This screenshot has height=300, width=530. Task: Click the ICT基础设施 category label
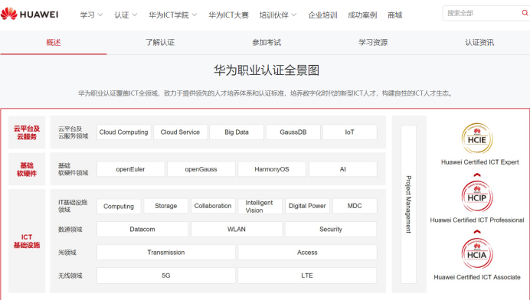tap(27, 241)
